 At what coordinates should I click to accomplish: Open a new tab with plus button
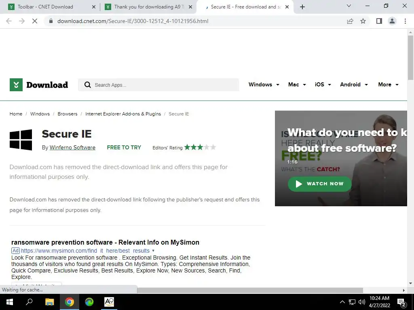point(302,7)
